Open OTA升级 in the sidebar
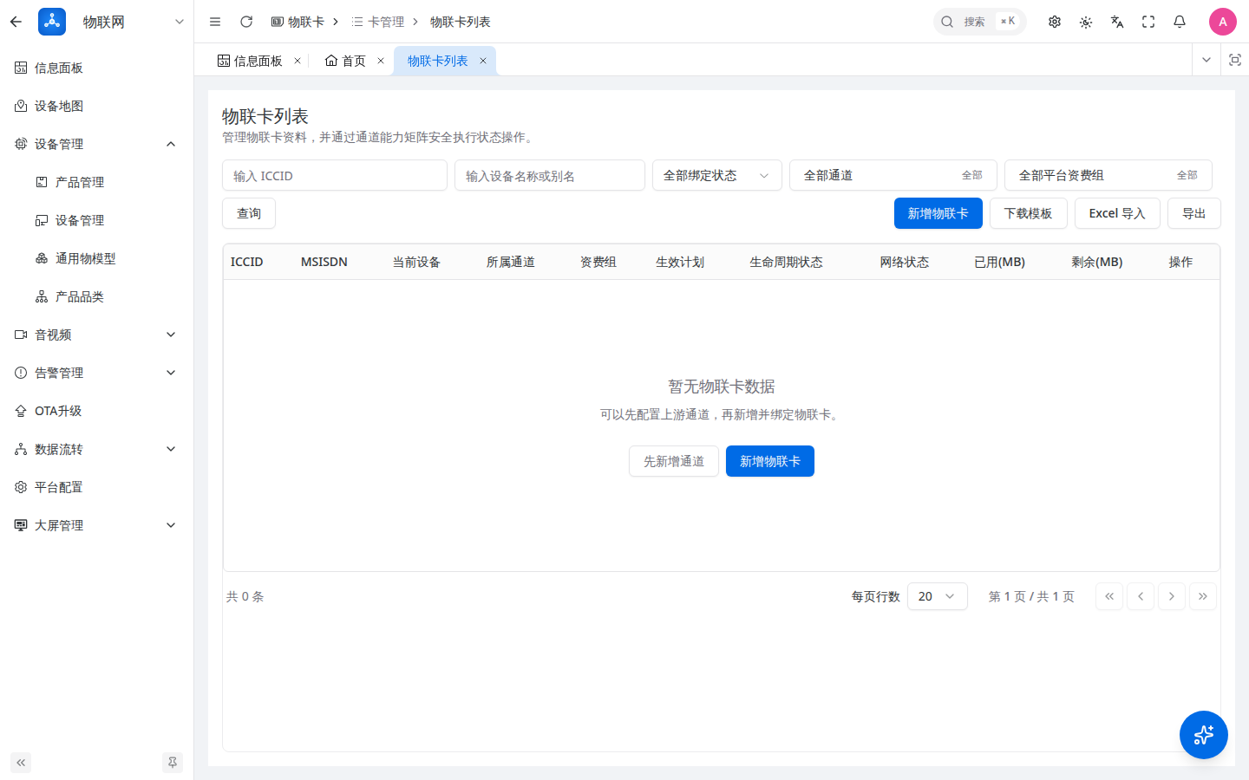Screen dimensions: 1249x780 [x=97, y=411]
